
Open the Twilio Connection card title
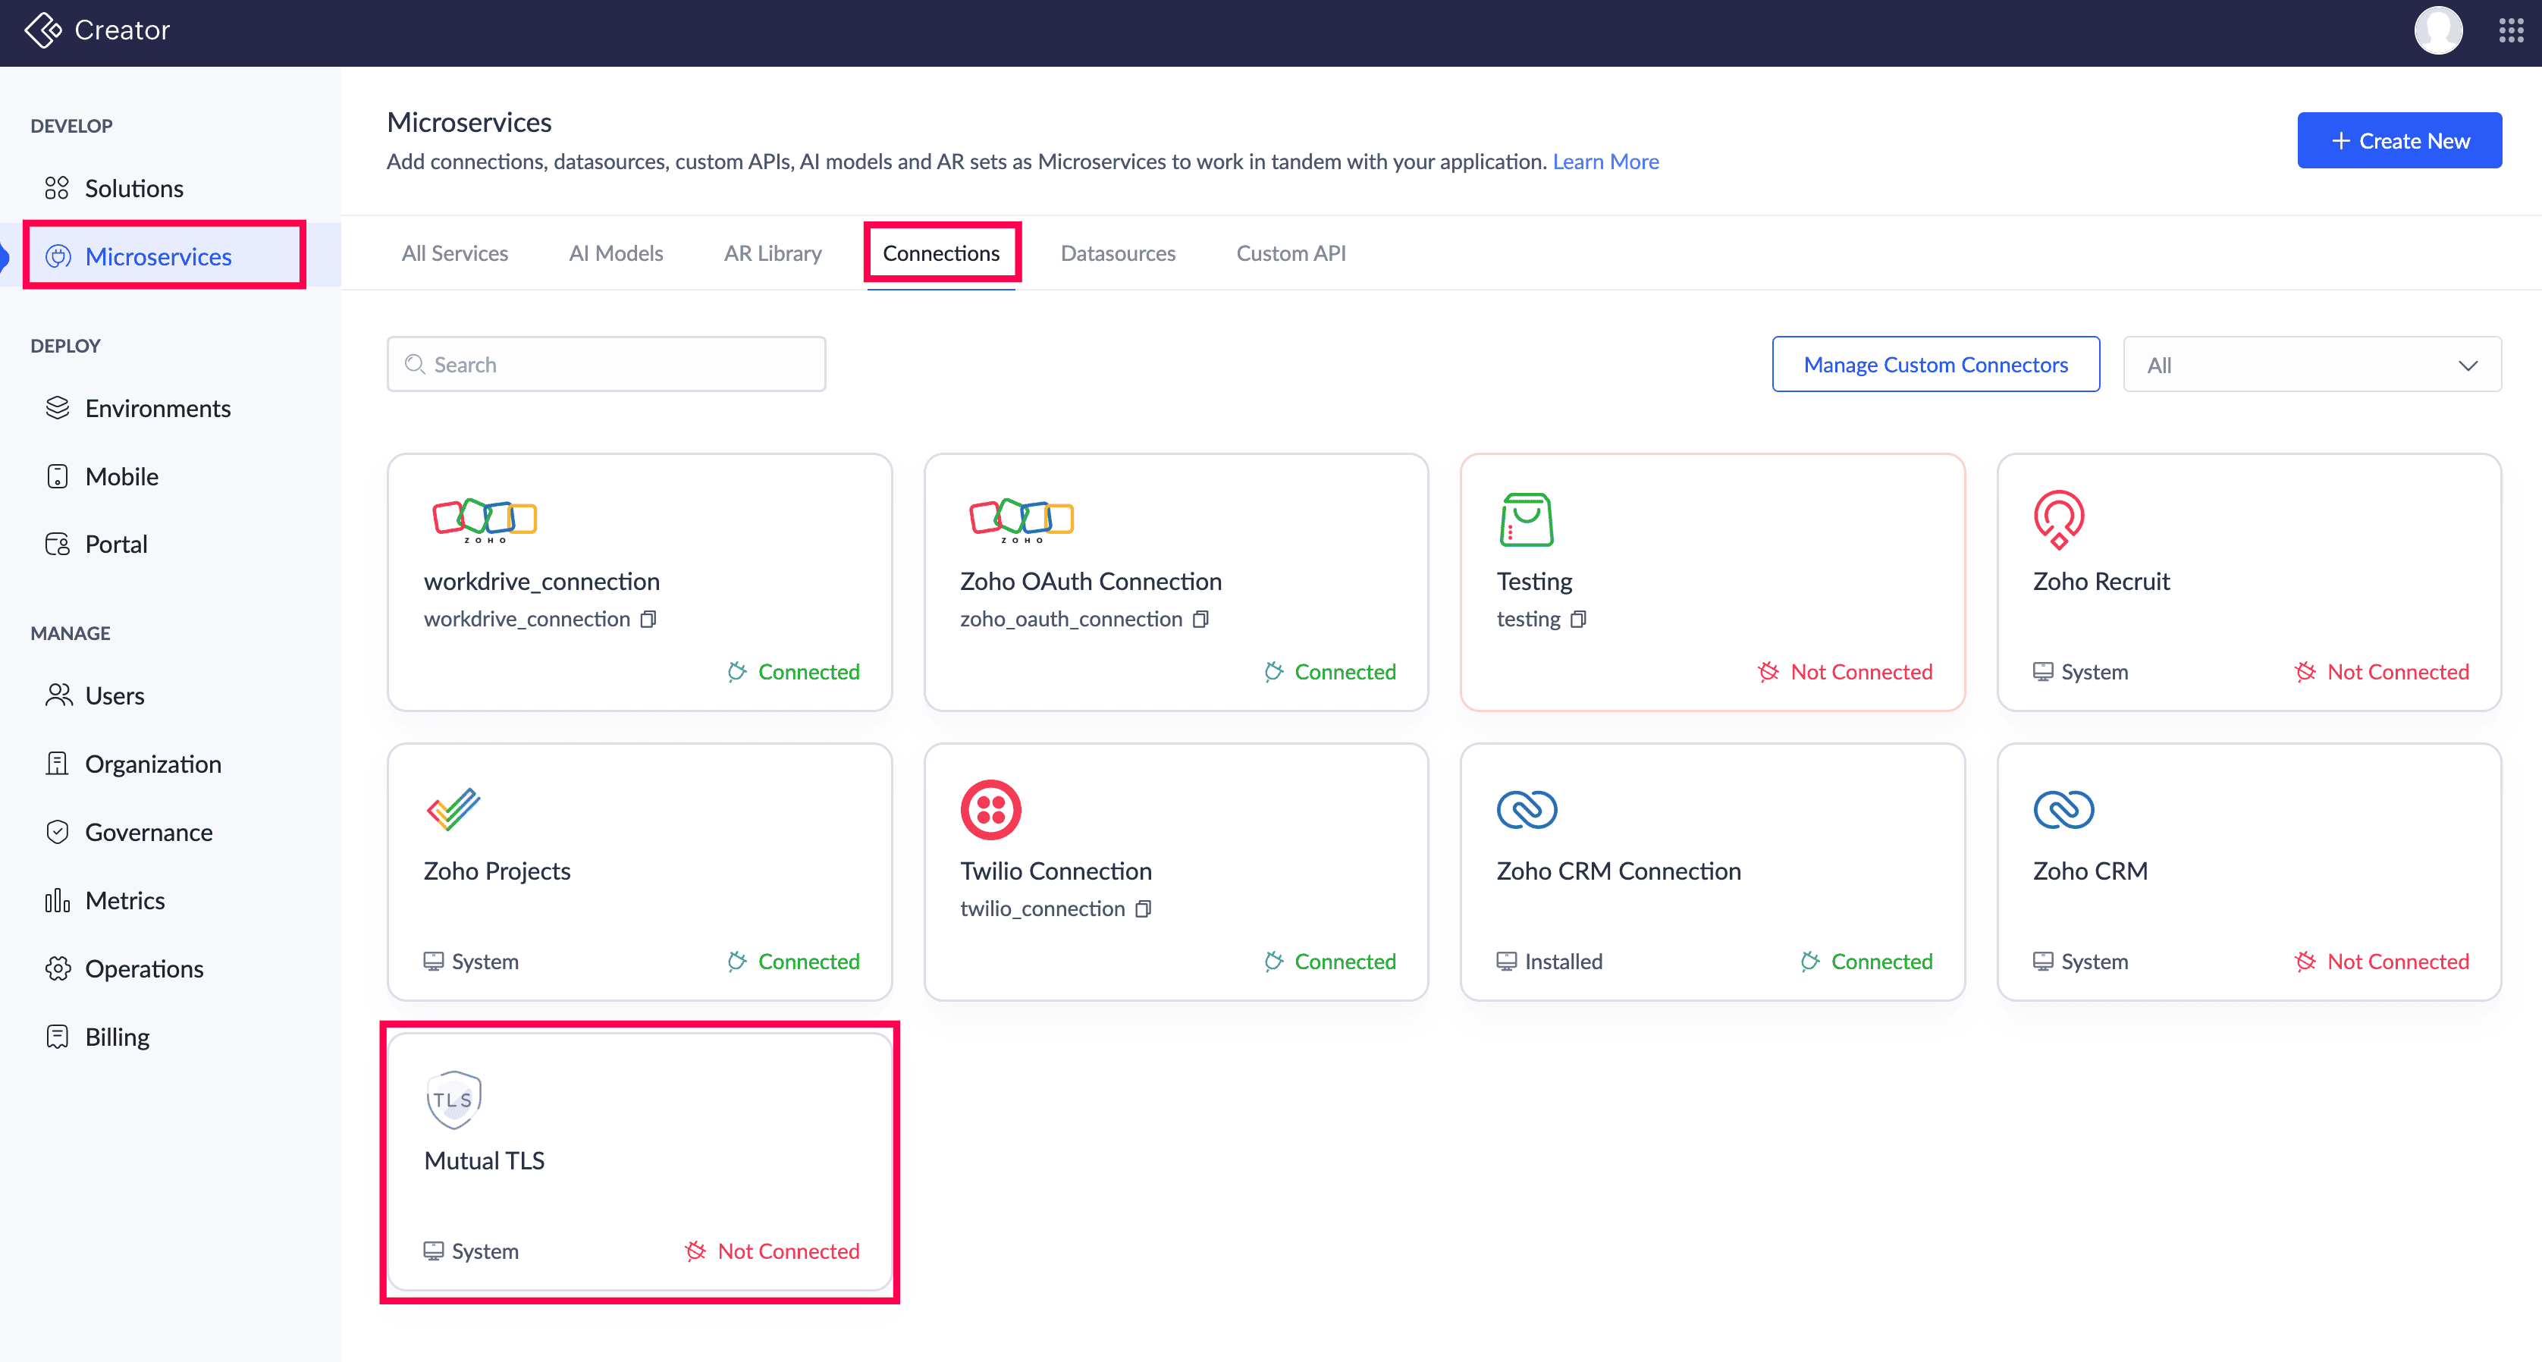click(x=1056, y=871)
